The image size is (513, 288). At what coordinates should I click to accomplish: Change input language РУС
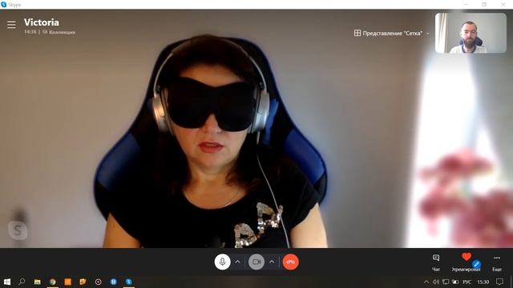click(x=467, y=282)
